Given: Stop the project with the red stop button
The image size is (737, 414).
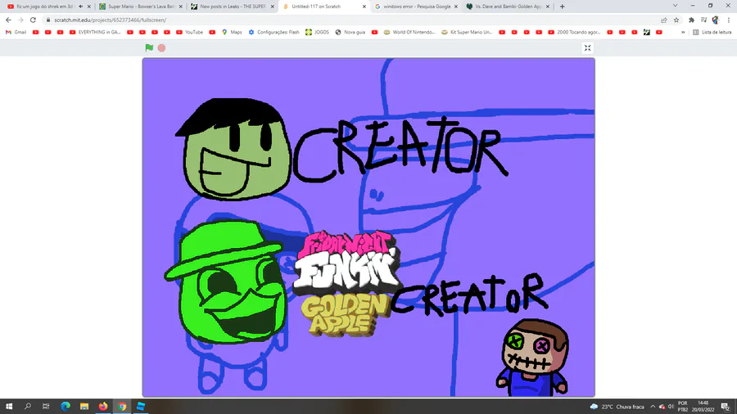Looking at the screenshot, I should click(161, 48).
